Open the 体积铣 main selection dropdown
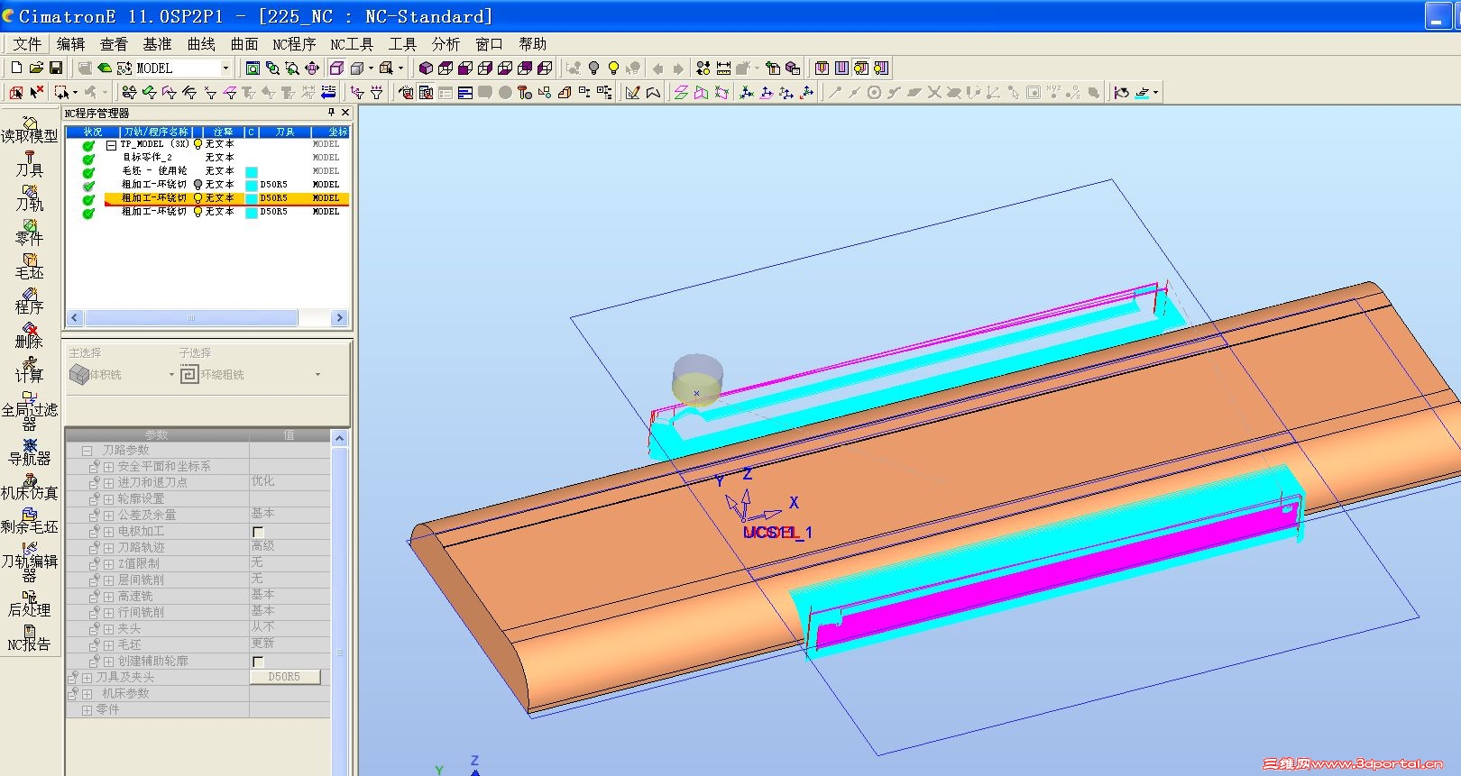Image resolution: width=1461 pixels, height=776 pixels. pos(171,375)
